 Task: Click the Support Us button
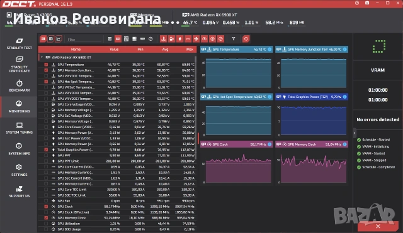[20, 192]
